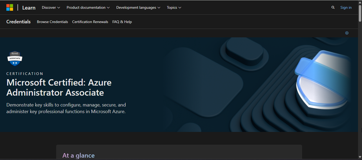Click the Sign in link

coord(346,7)
